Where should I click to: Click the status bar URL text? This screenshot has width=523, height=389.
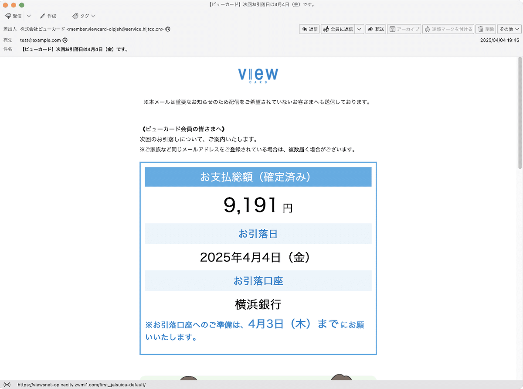pyautogui.click(x=82, y=385)
